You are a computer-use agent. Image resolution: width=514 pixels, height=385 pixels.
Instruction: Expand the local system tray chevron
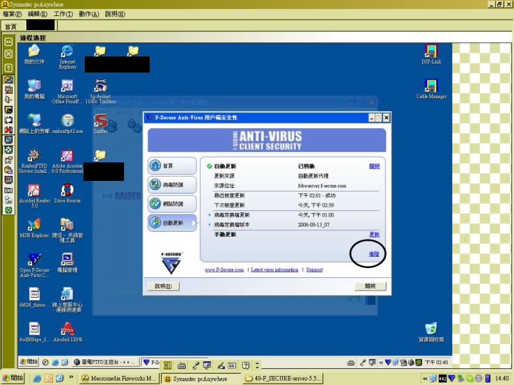[x=425, y=379]
